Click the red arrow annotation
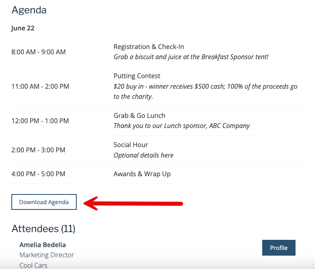 133,203
